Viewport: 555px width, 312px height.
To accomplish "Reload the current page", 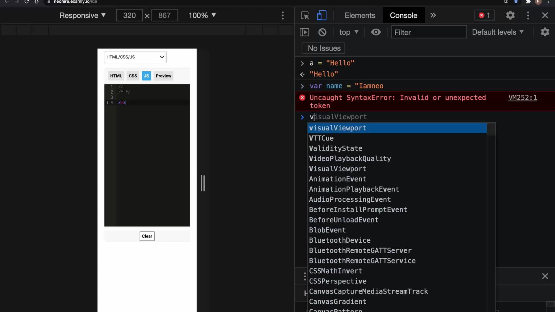I will (x=27, y=2).
